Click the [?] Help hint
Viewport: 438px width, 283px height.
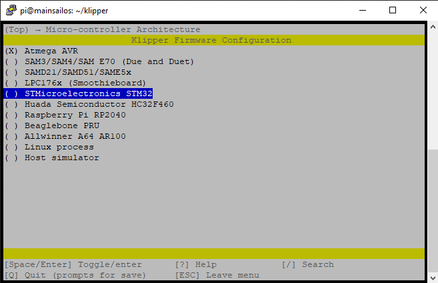196,264
